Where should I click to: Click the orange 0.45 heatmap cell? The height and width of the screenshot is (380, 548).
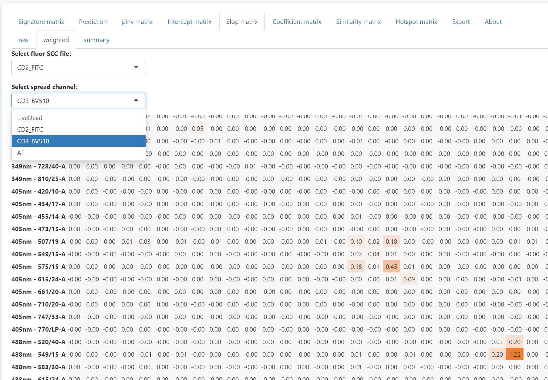click(x=391, y=267)
